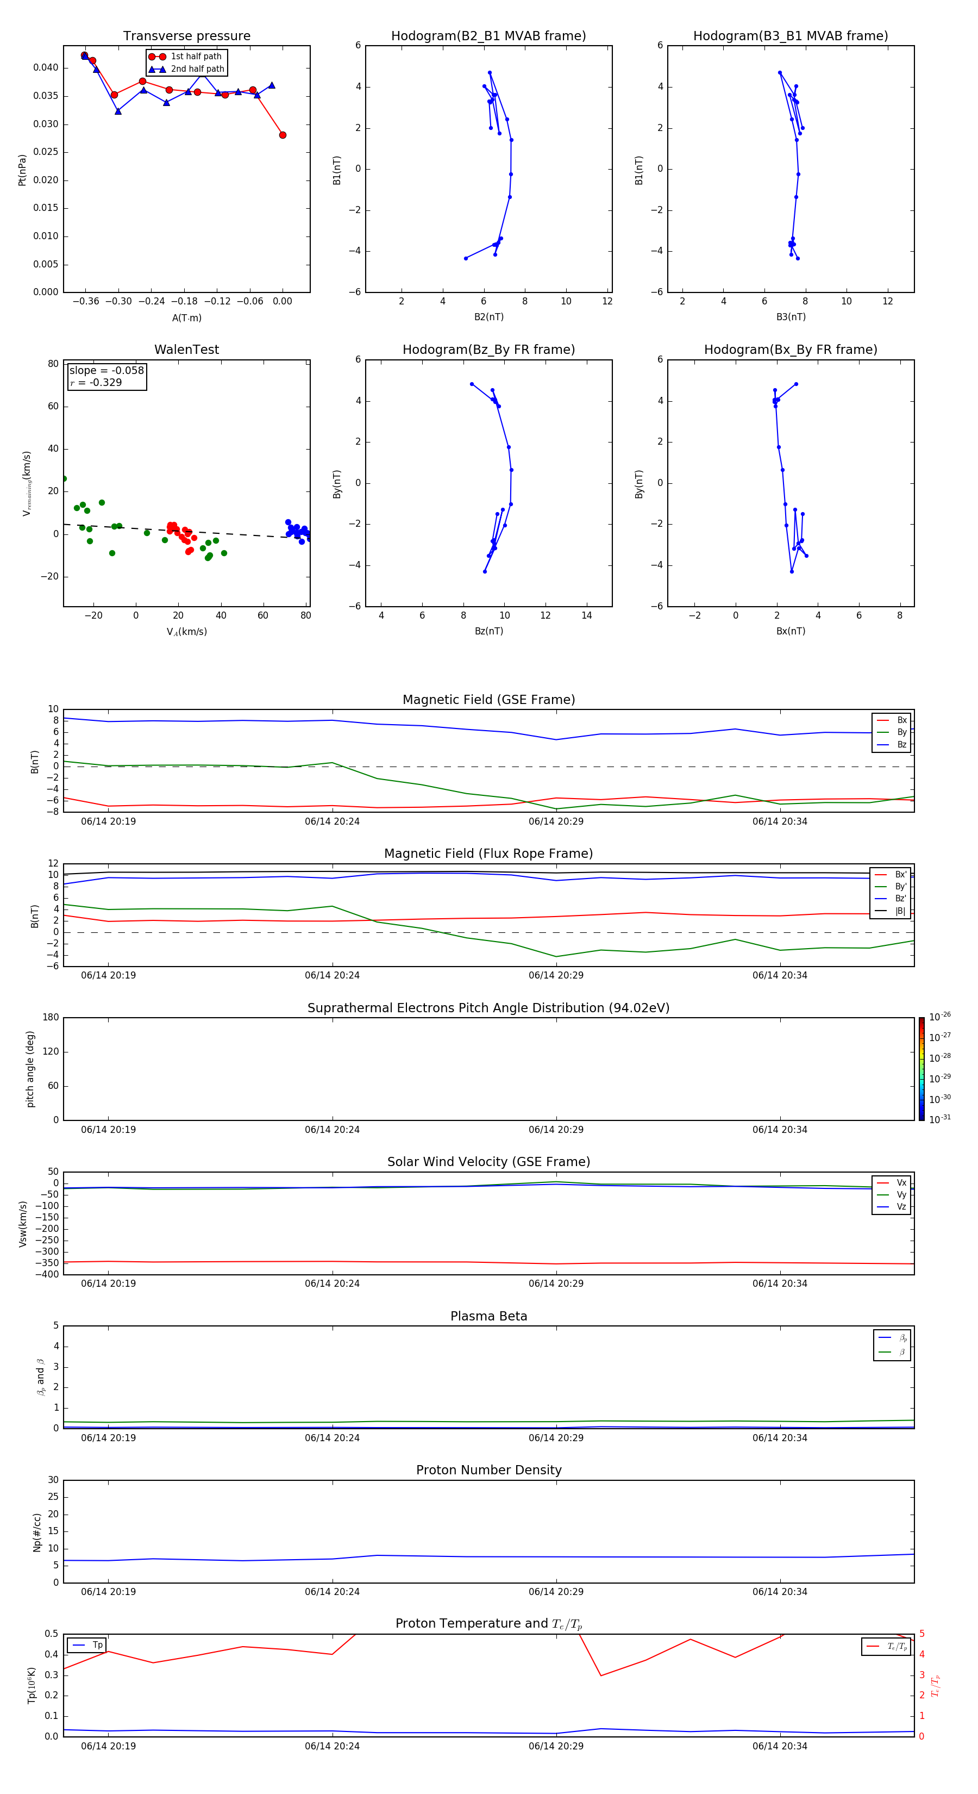Image resolution: width=978 pixels, height=1794 pixels.
Task: Click the pitch angle colorbar
Action: 921,1069
